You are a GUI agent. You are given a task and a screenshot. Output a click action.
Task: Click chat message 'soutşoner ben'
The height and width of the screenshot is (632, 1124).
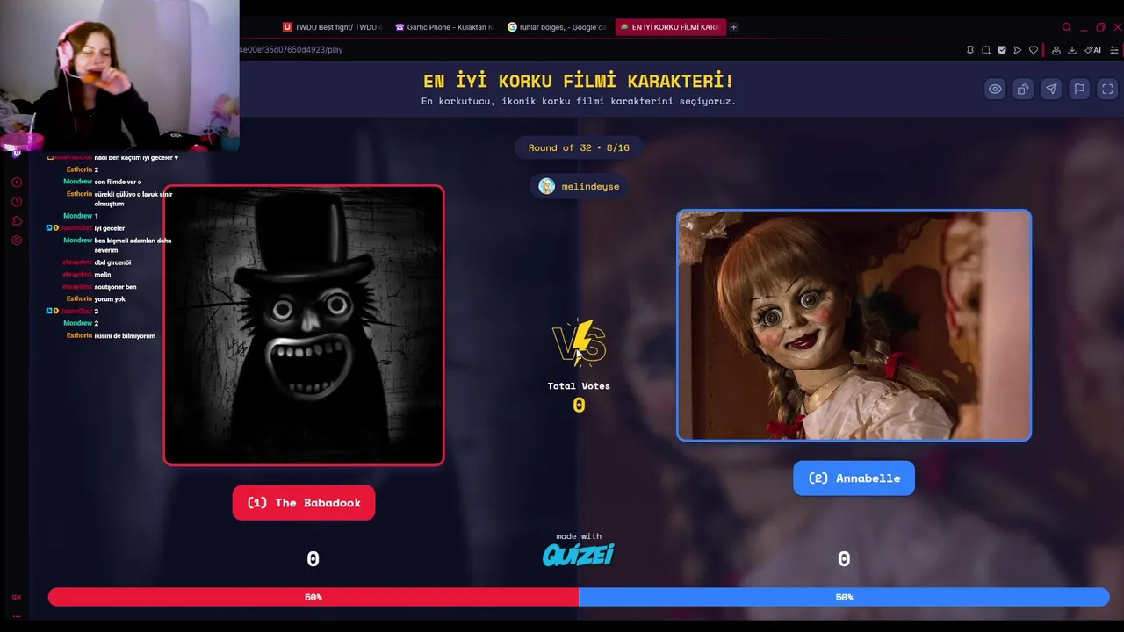tap(115, 287)
